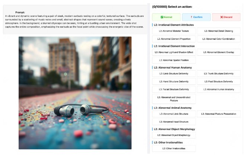Click the green checkmark icon on Normal

pyautogui.click(x=162, y=17)
